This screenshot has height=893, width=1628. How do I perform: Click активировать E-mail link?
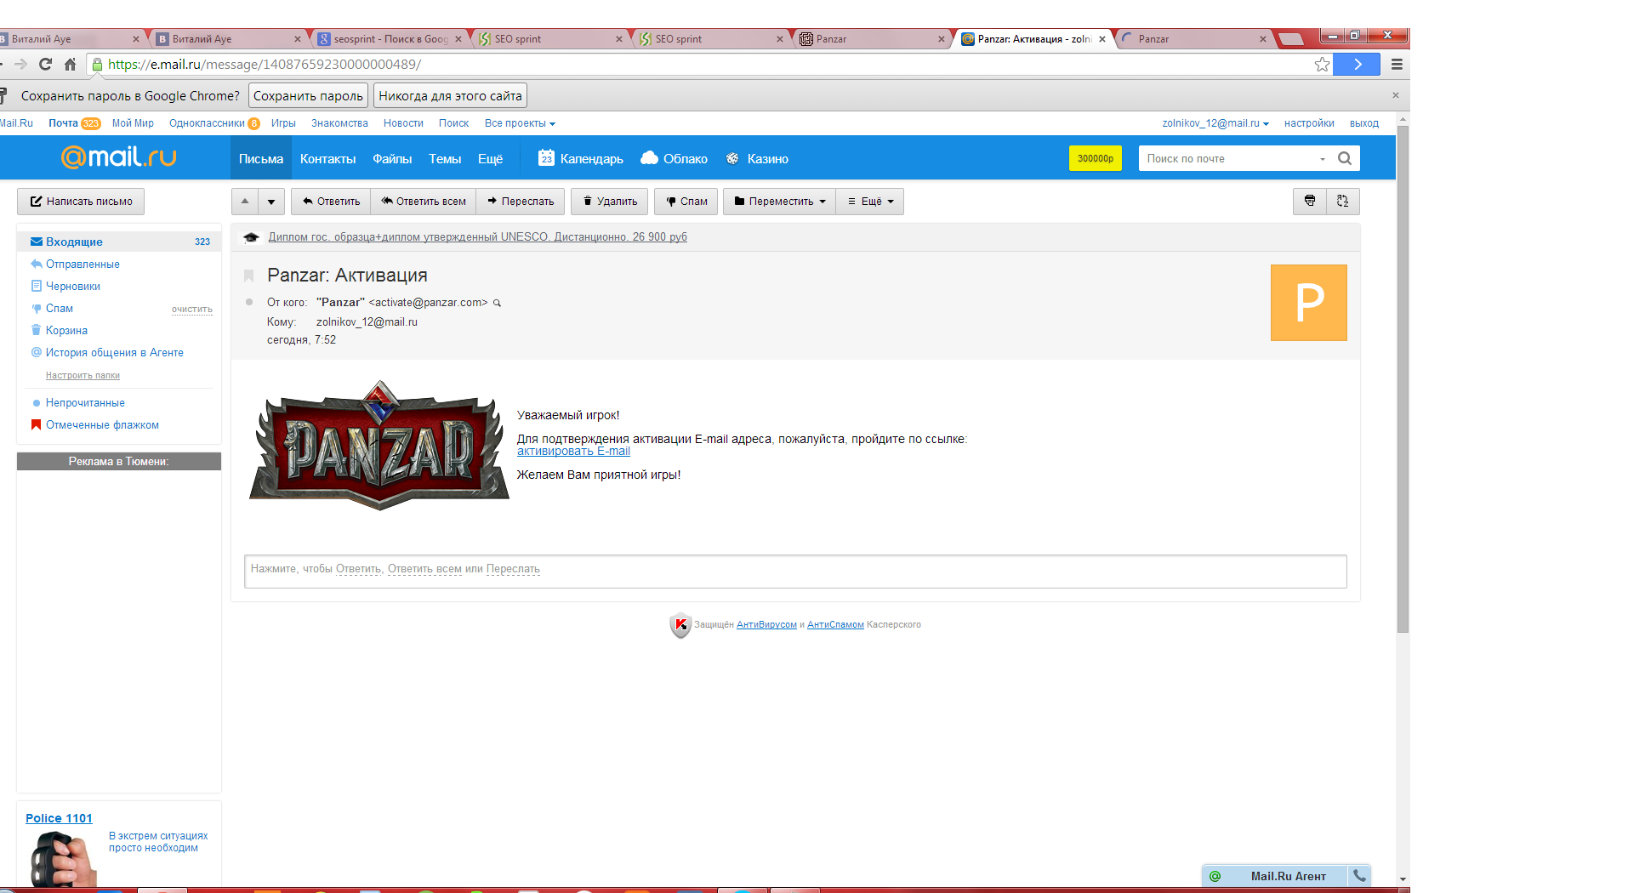tap(573, 452)
